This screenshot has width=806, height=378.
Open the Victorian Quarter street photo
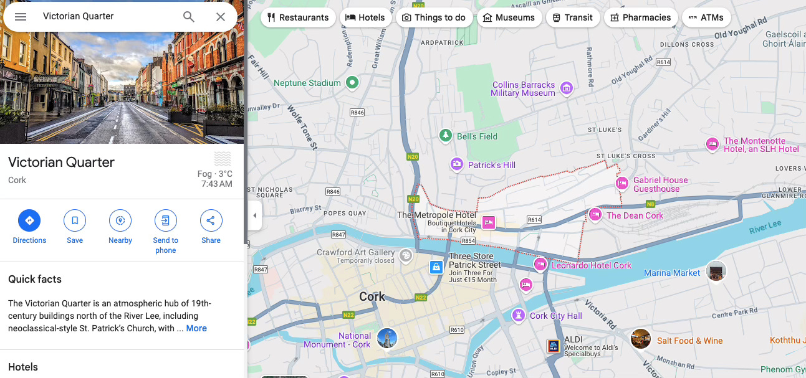point(122,87)
